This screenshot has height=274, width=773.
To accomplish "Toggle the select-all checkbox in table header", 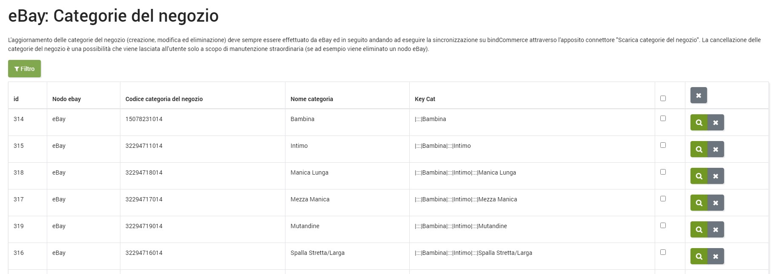I will click(663, 99).
